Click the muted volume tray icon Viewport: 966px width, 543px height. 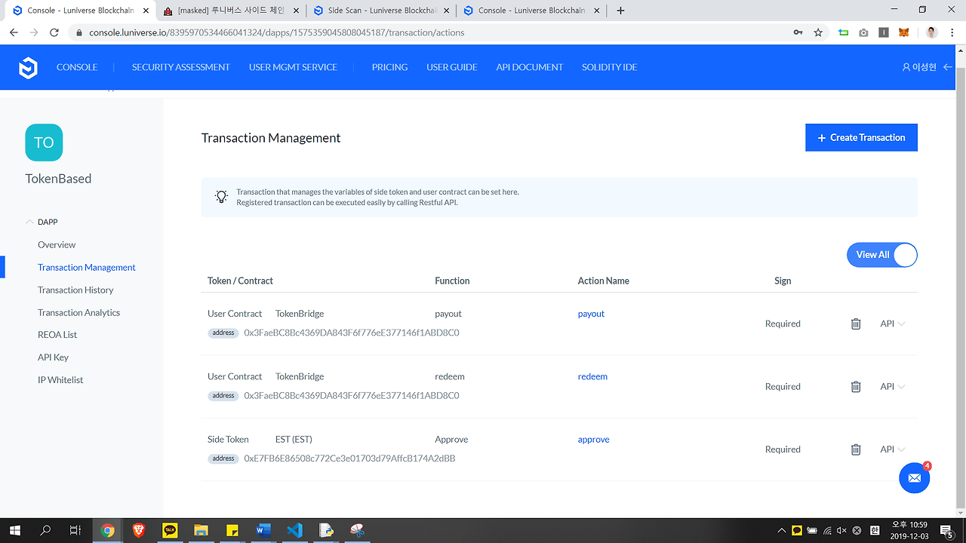pyautogui.click(x=842, y=530)
